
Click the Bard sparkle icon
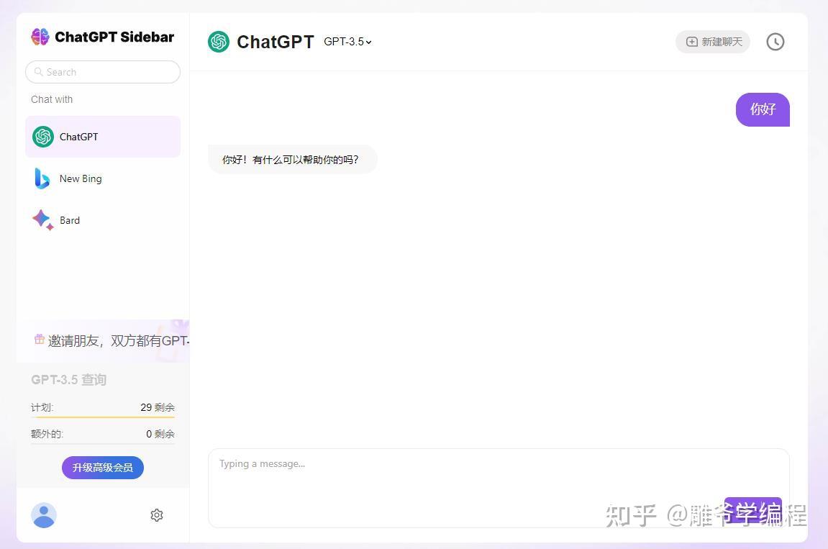[x=42, y=219]
